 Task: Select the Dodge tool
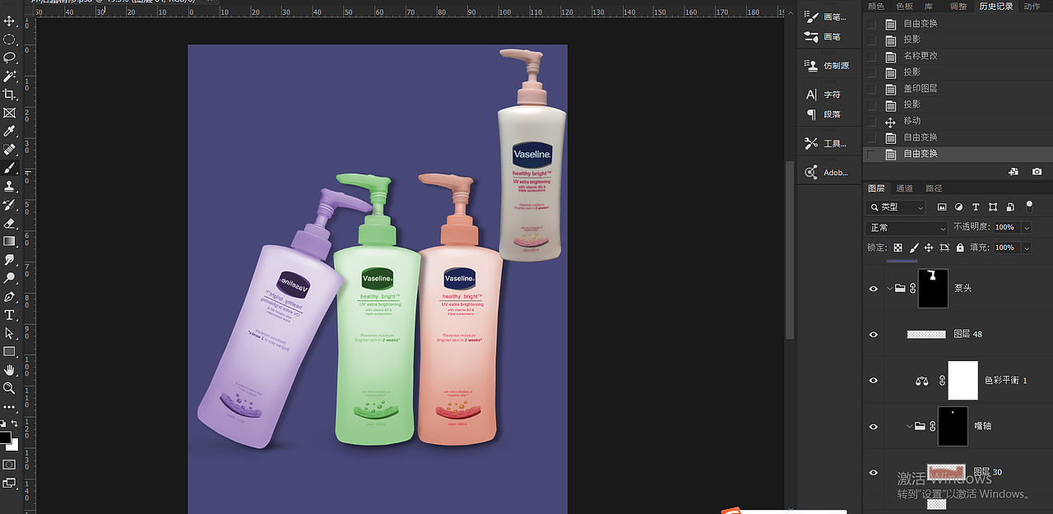click(10, 278)
